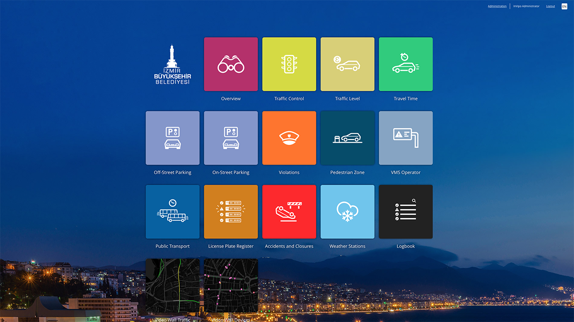Open the Off-Street Parking module
574x322 pixels.
pyautogui.click(x=172, y=138)
